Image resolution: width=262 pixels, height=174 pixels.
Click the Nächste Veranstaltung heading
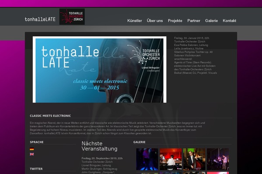pos(100,146)
